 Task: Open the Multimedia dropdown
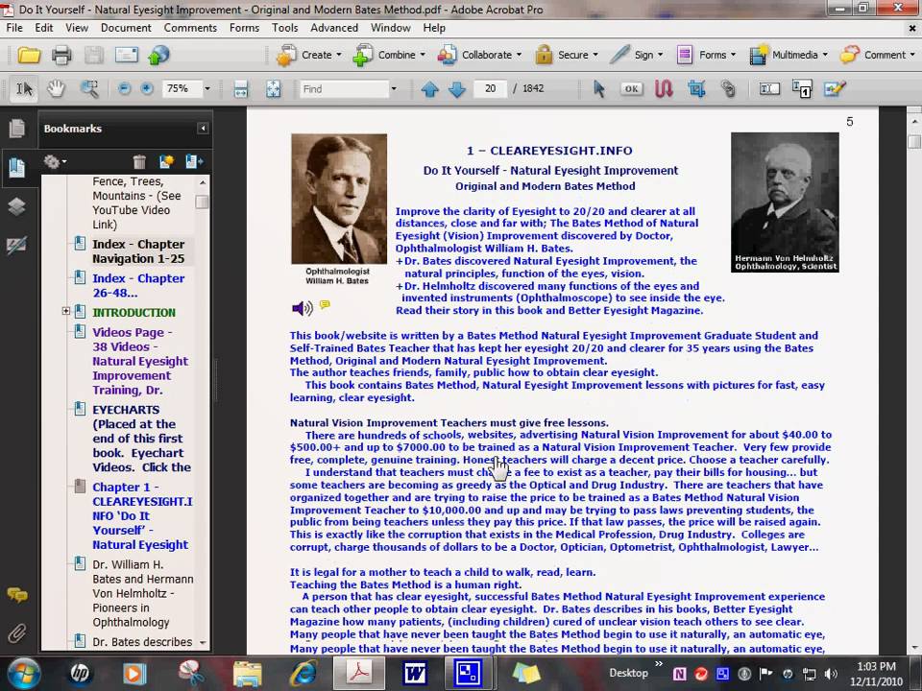coord(789,55)
